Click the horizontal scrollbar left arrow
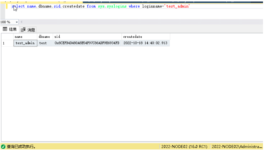This screenshot has width=266, height=151. tap(21, 22)
